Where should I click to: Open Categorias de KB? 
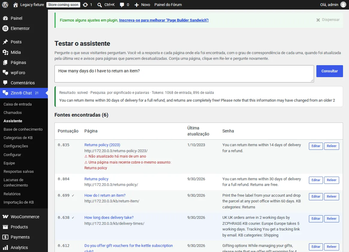tap(18, 138)
